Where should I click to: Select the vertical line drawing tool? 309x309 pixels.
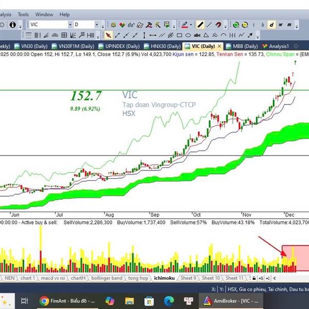click(144, 35)
